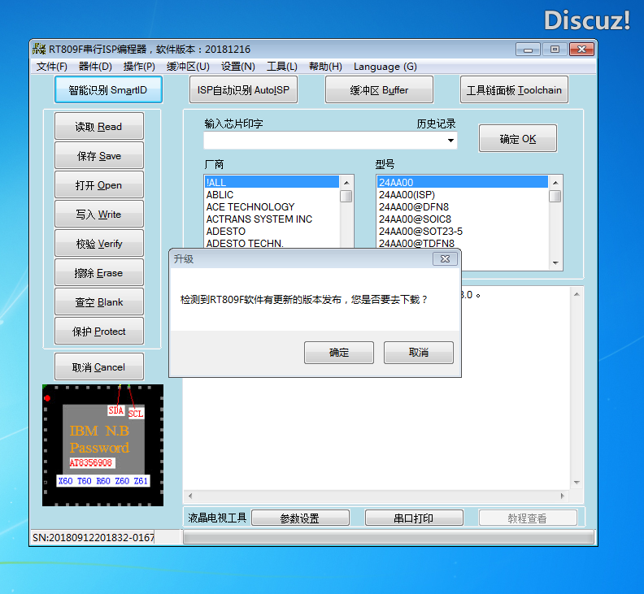Click the 取消 Cancel button in main window
644x594 pixels.
tap(99, 366)
